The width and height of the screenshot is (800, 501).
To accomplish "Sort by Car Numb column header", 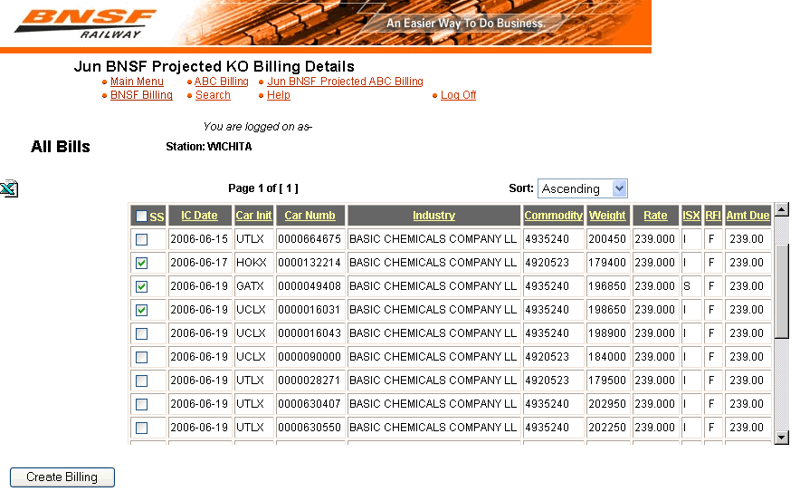I will pos(310,216).
